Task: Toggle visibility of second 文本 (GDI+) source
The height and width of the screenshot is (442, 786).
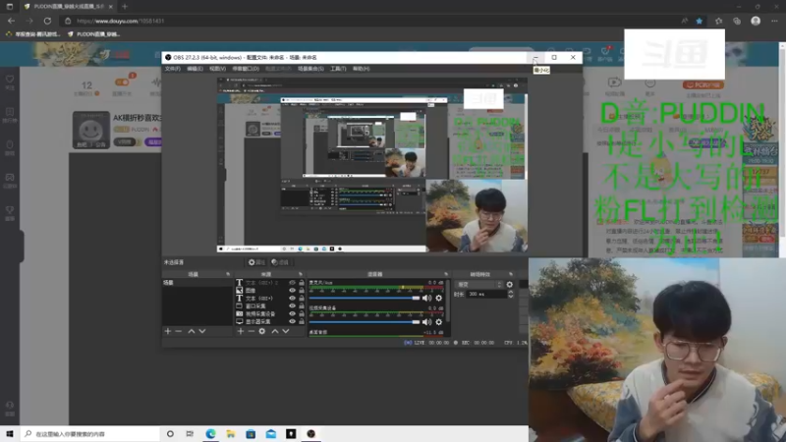Action: 292,299
